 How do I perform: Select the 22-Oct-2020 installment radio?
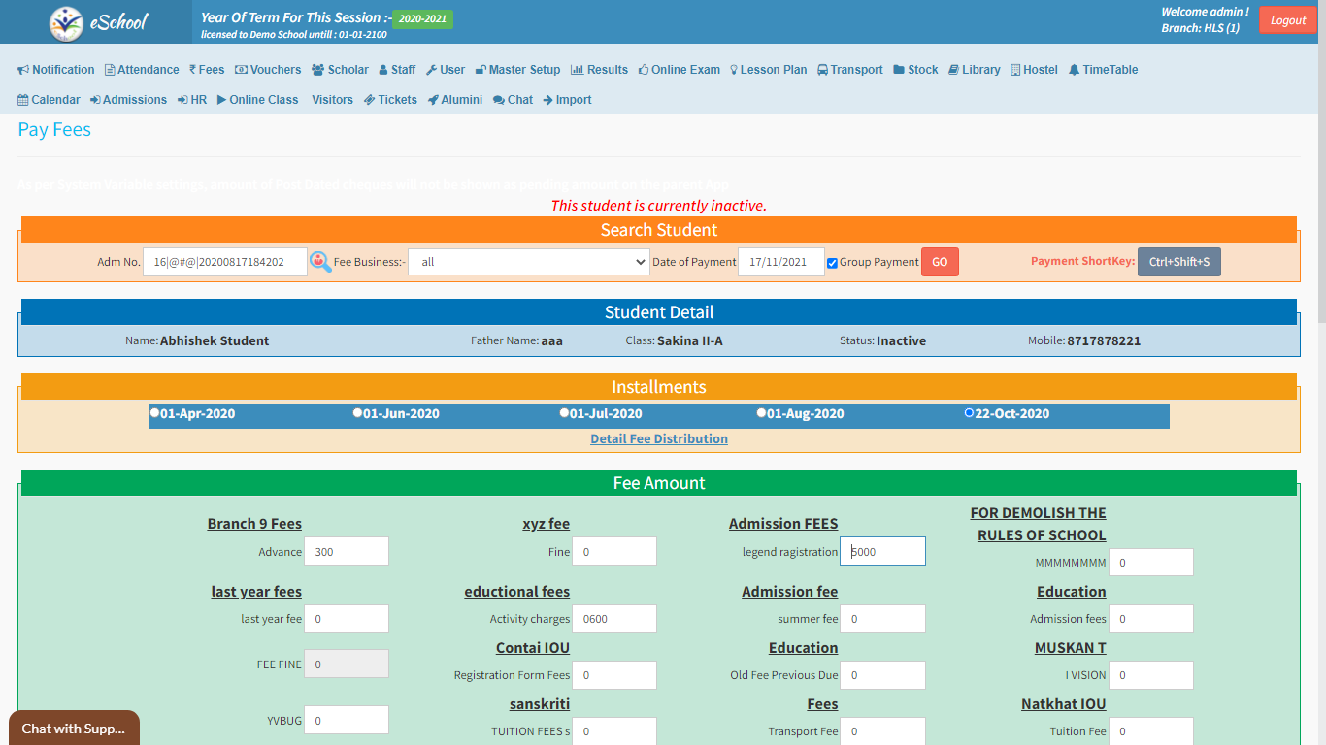click(x=969, y=412)
